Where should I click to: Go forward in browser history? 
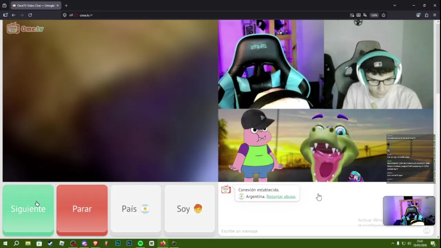click(x=22, y=15)
